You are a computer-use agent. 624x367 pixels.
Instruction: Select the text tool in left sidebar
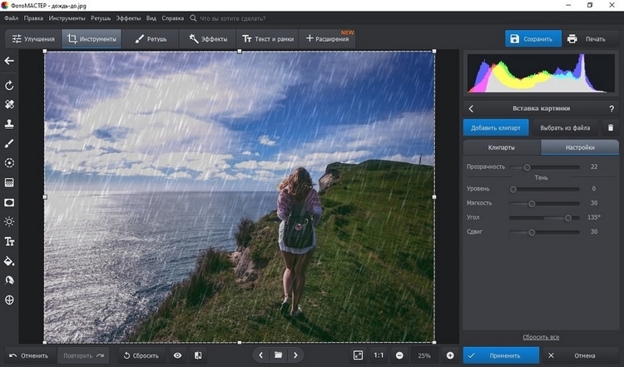[9, 241]
